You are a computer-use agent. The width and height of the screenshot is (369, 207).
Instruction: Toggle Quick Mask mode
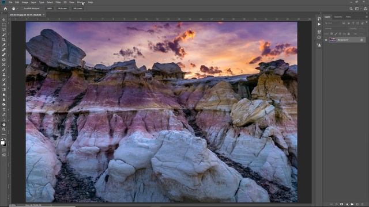pyautogui.click(x=4, y=149)
